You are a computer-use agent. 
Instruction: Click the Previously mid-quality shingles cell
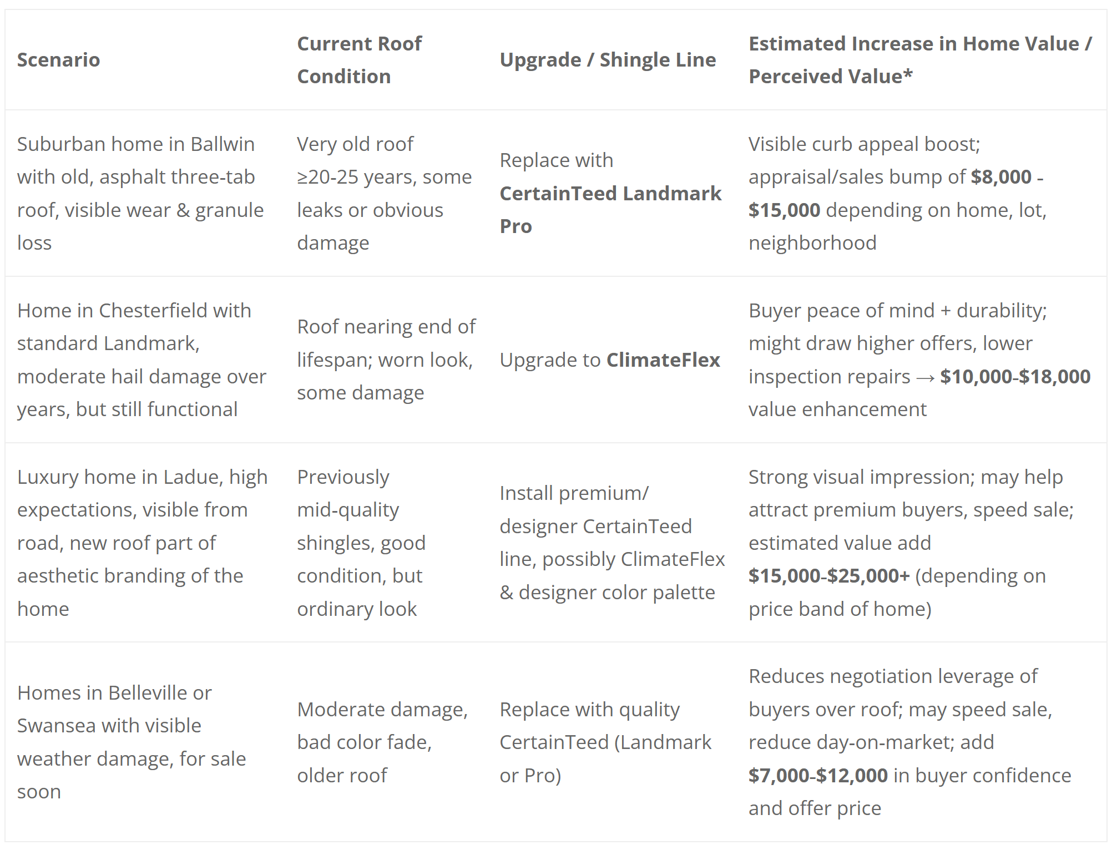(361, 543)
